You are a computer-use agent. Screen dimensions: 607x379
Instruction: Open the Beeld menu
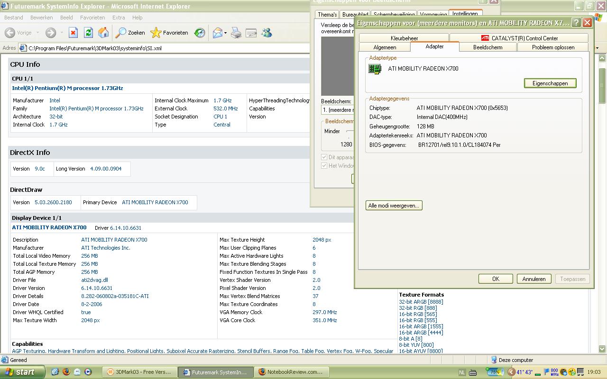pyautogui.click(x=66, y=18)
